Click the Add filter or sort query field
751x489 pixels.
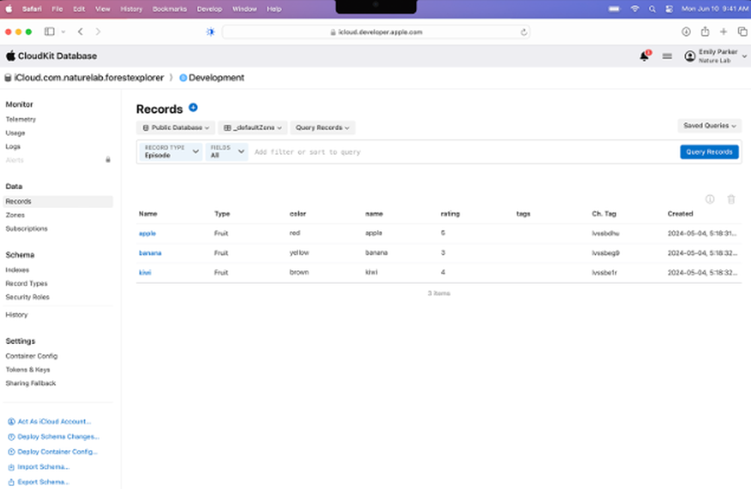pyautogui.click(x=463, y=152)
